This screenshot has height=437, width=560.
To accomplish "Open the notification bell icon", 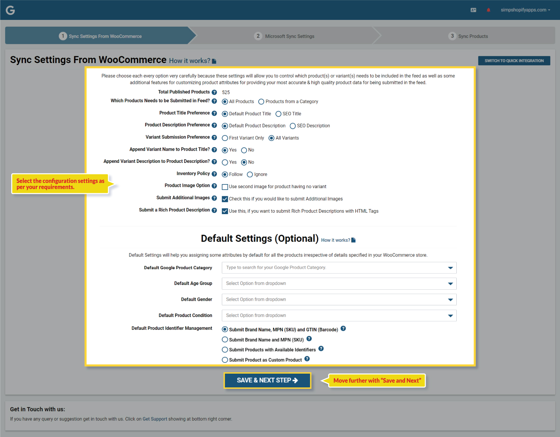I will tap(488, 10).
